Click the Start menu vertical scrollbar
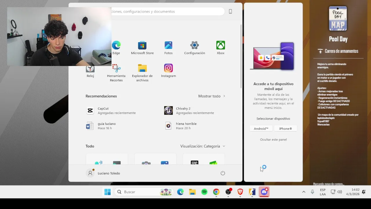Screen dimensions: 371x209 241,56
